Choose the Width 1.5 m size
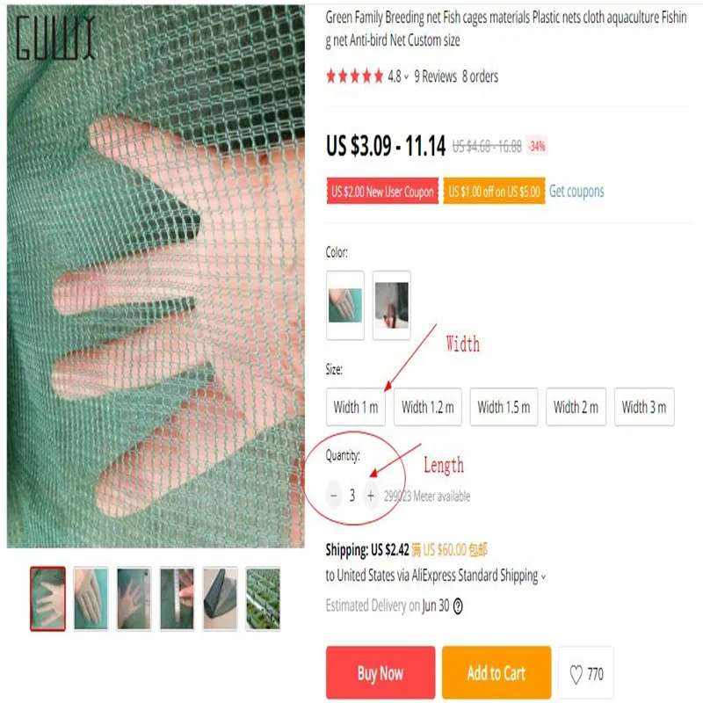Screen dimensions: 703x703 504,407
